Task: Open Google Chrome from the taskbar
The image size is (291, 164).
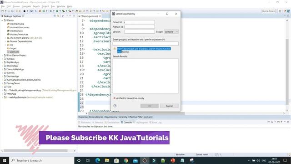Action: click(x=126, y=160)
